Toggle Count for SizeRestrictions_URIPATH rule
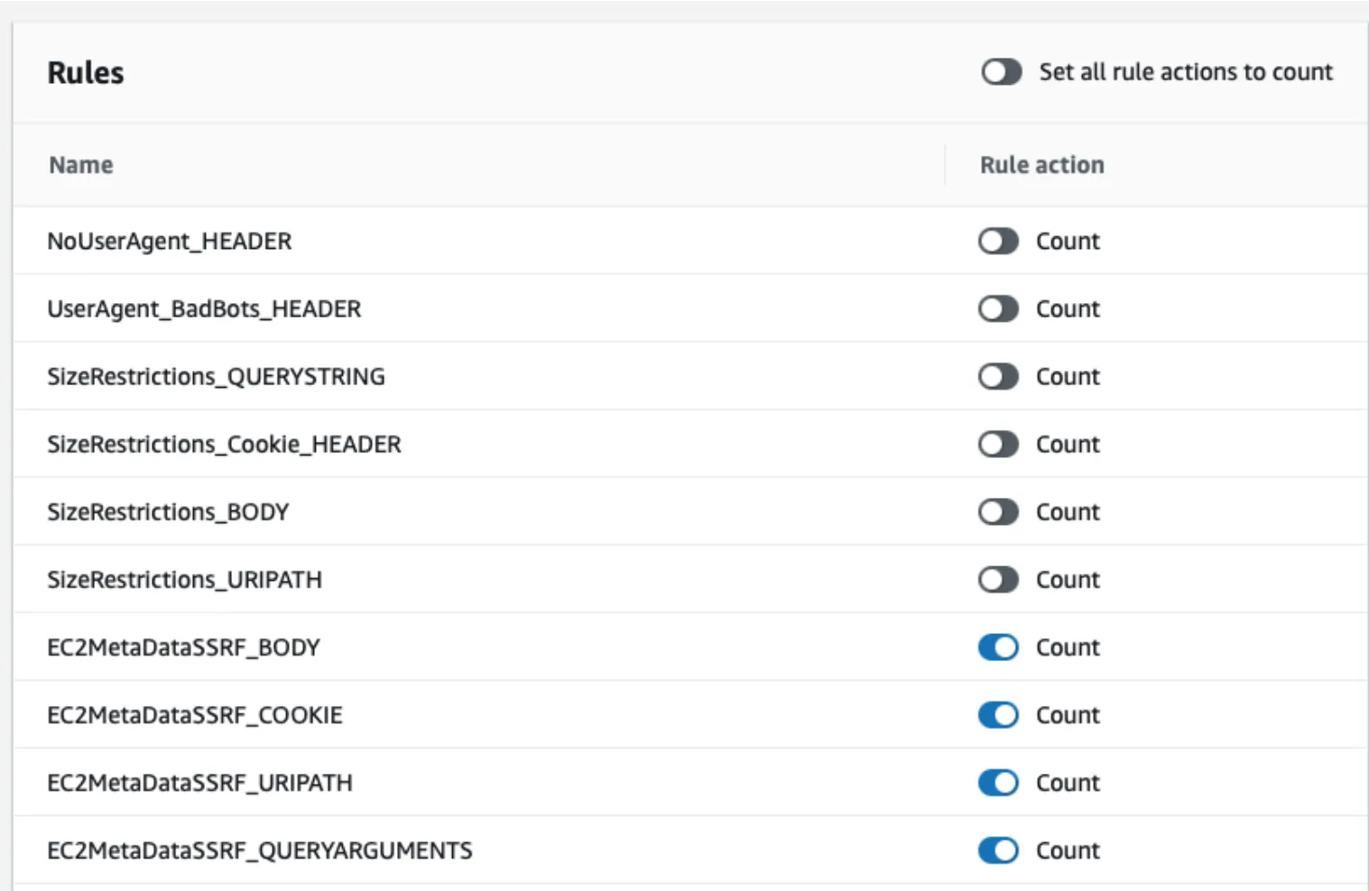 click(997, 579)
